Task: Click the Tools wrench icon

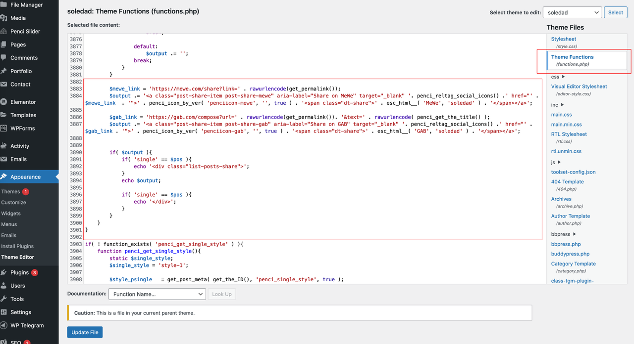Action: pos(4,299)
